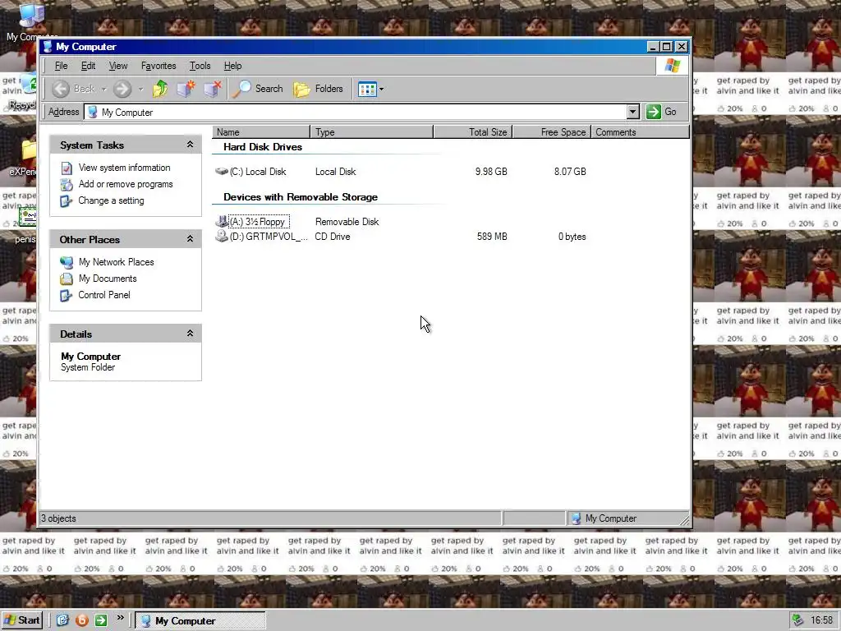Click the Views toolbar icon
Image resolution: width=841 pixels, height=631 pixels.
tap(367, 89)
